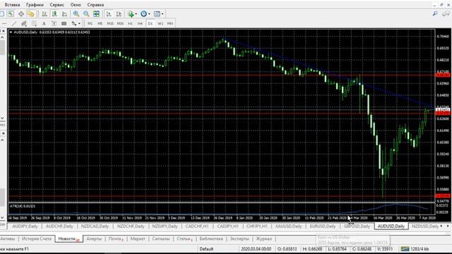Open the Эксперты terminal tab
The height and width of the screenshot is (254, 452).
point(239,238)
